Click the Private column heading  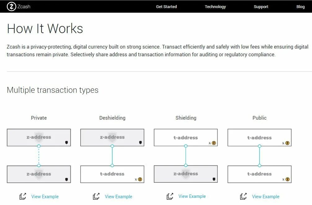coord(39,118)
